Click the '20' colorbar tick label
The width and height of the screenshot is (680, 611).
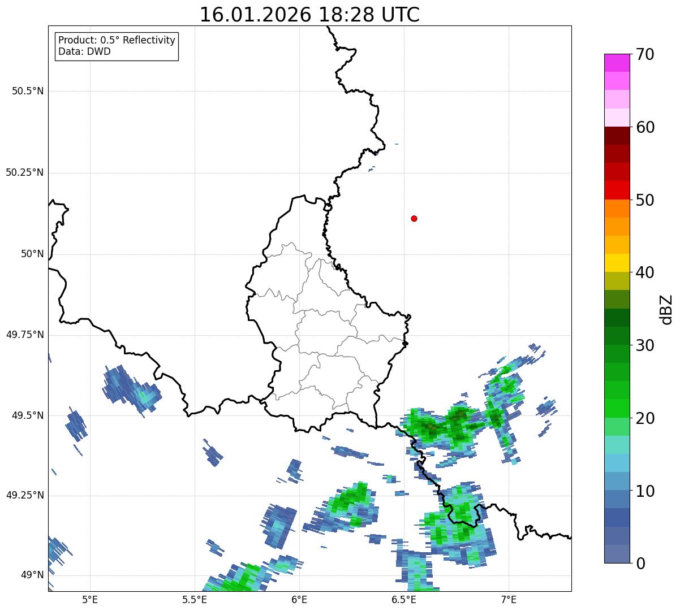coord(645,418)
